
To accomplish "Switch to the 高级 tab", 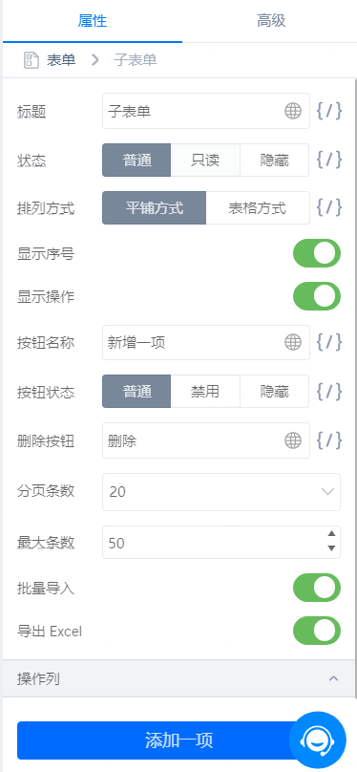I will click(271, 21).
